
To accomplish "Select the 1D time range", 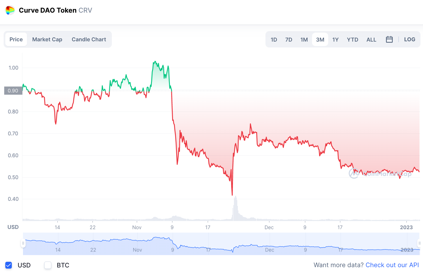I will tap(274, 40).
